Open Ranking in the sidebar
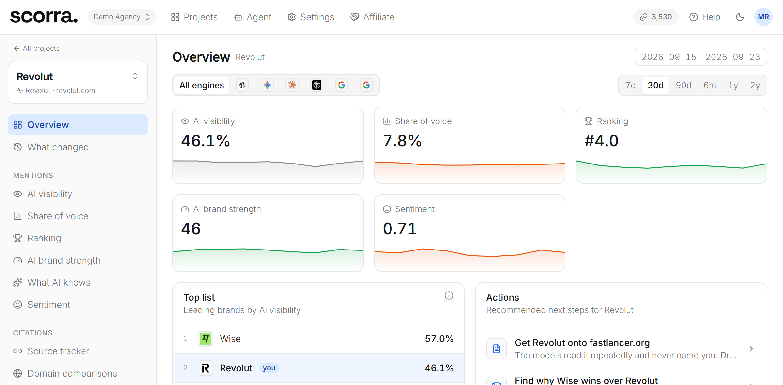 [78, 238]
